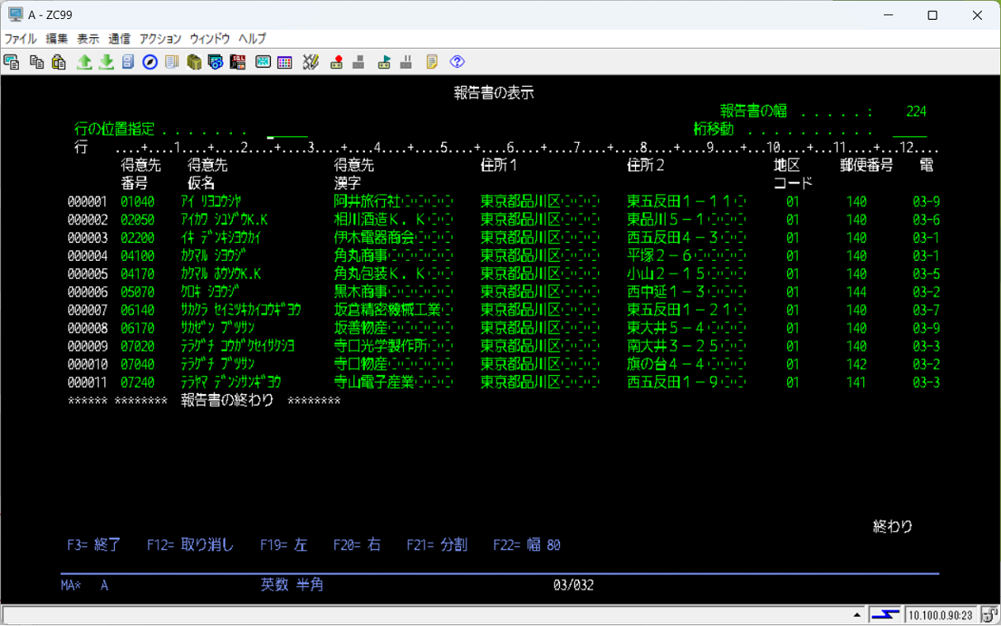
Task: Open the blue compass navigator icon
Action: [x=149, y=62]
